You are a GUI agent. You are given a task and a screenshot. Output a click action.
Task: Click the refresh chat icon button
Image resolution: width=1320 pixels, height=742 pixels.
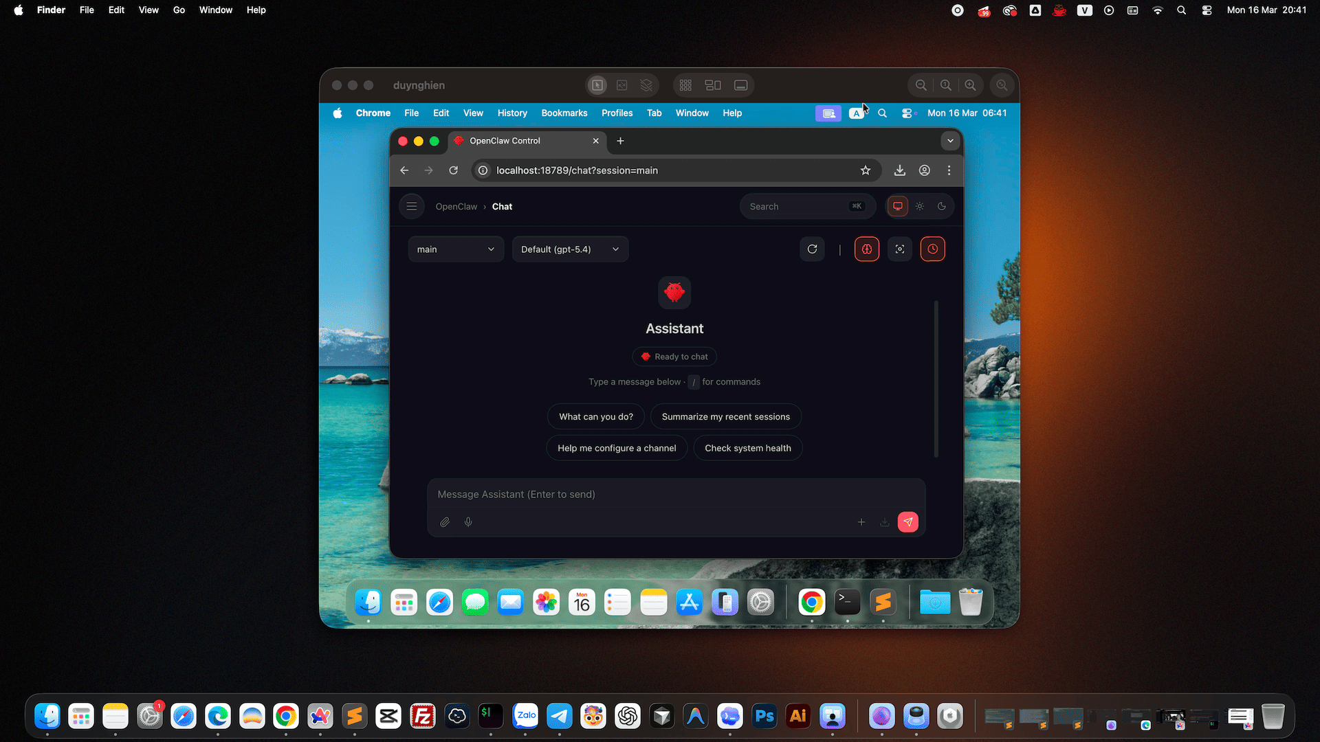812,249
